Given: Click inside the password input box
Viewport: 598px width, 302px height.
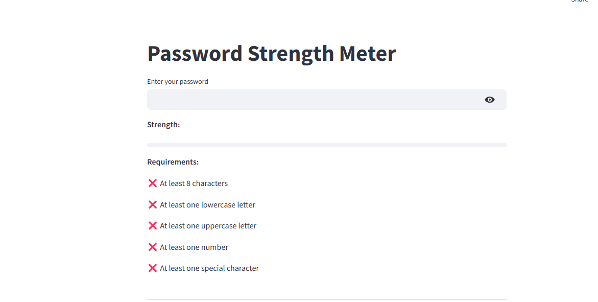Looking at the screenshot, I should [306, 100].
